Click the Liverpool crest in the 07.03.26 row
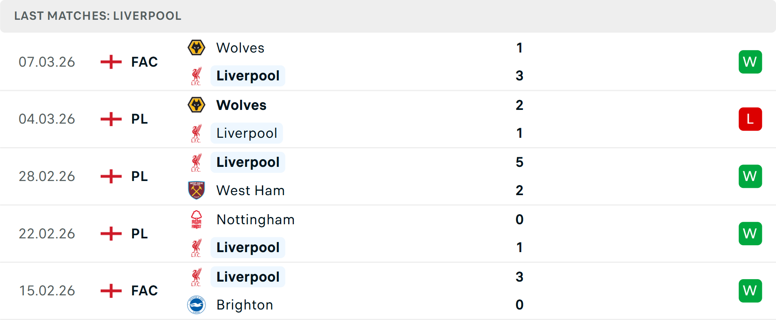This screenshot has height=320, width=776. tap(196, 76)
